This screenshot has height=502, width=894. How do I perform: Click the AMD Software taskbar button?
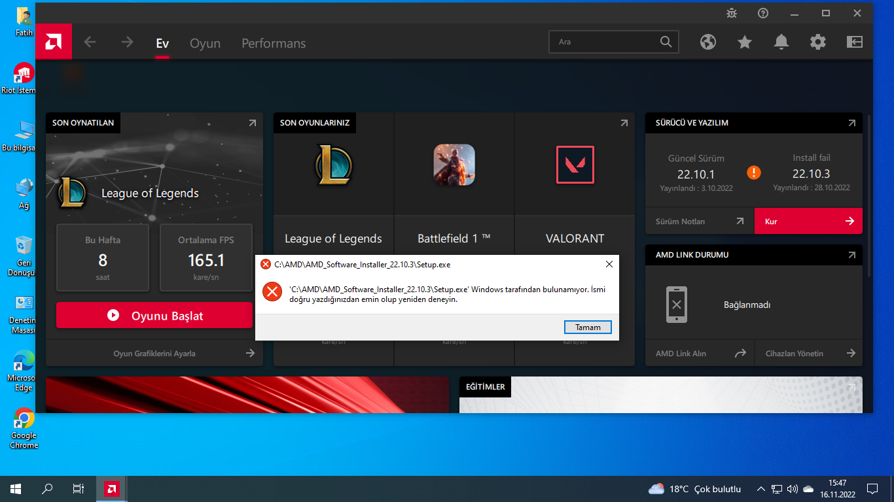pos(111,489)
